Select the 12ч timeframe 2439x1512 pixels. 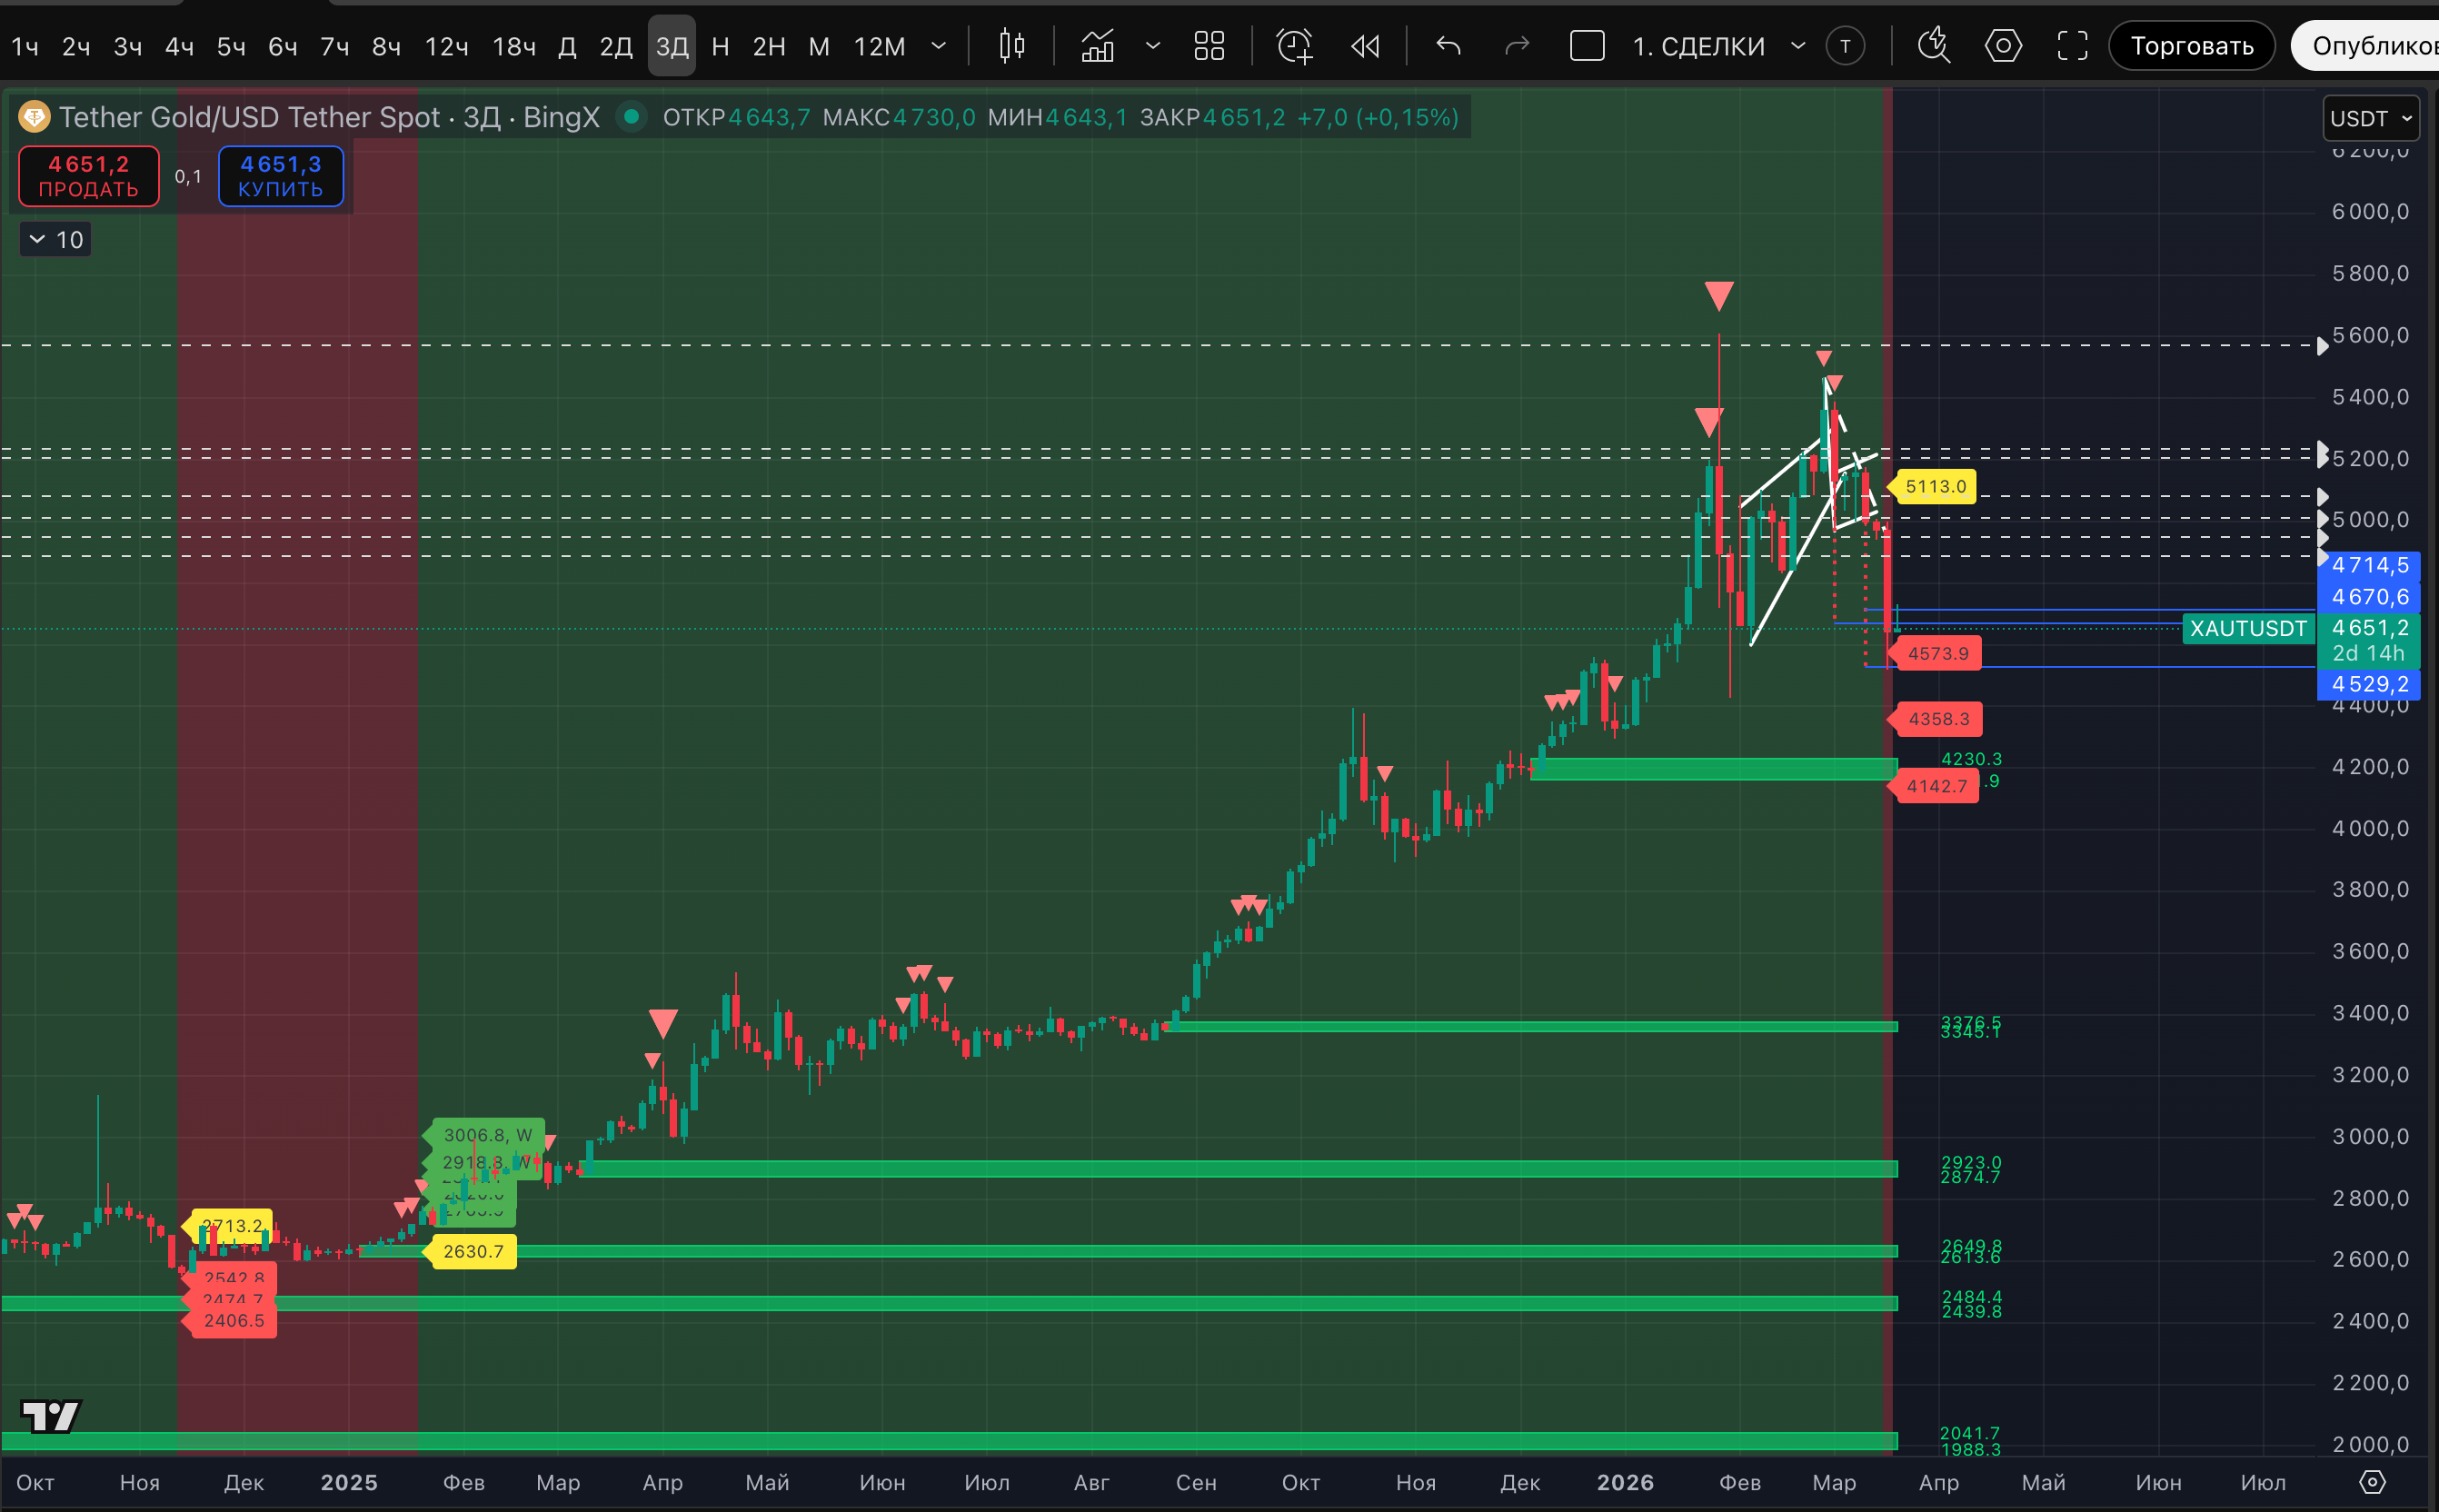tap(446, 46)
